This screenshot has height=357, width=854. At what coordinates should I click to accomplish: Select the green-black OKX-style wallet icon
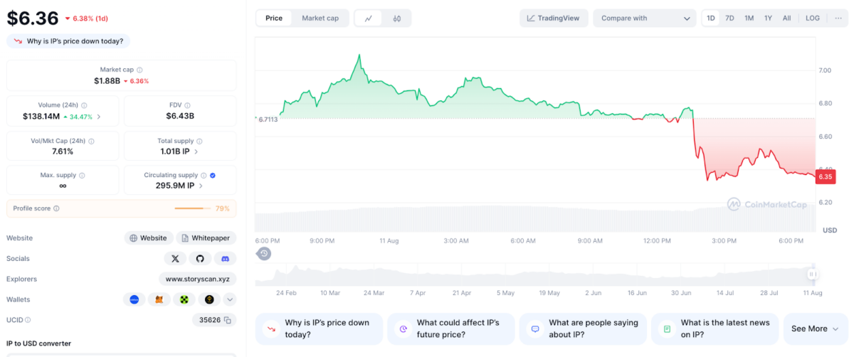click(x=184, y=300)
